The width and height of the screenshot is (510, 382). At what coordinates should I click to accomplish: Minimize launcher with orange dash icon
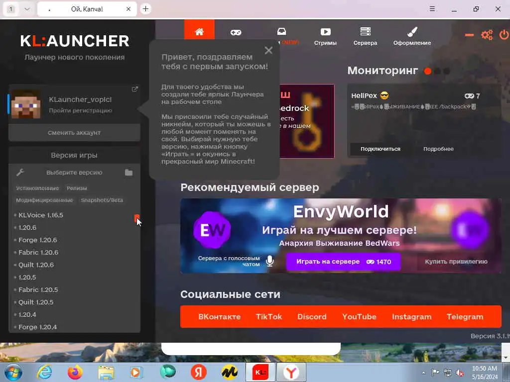coord(469,35)
